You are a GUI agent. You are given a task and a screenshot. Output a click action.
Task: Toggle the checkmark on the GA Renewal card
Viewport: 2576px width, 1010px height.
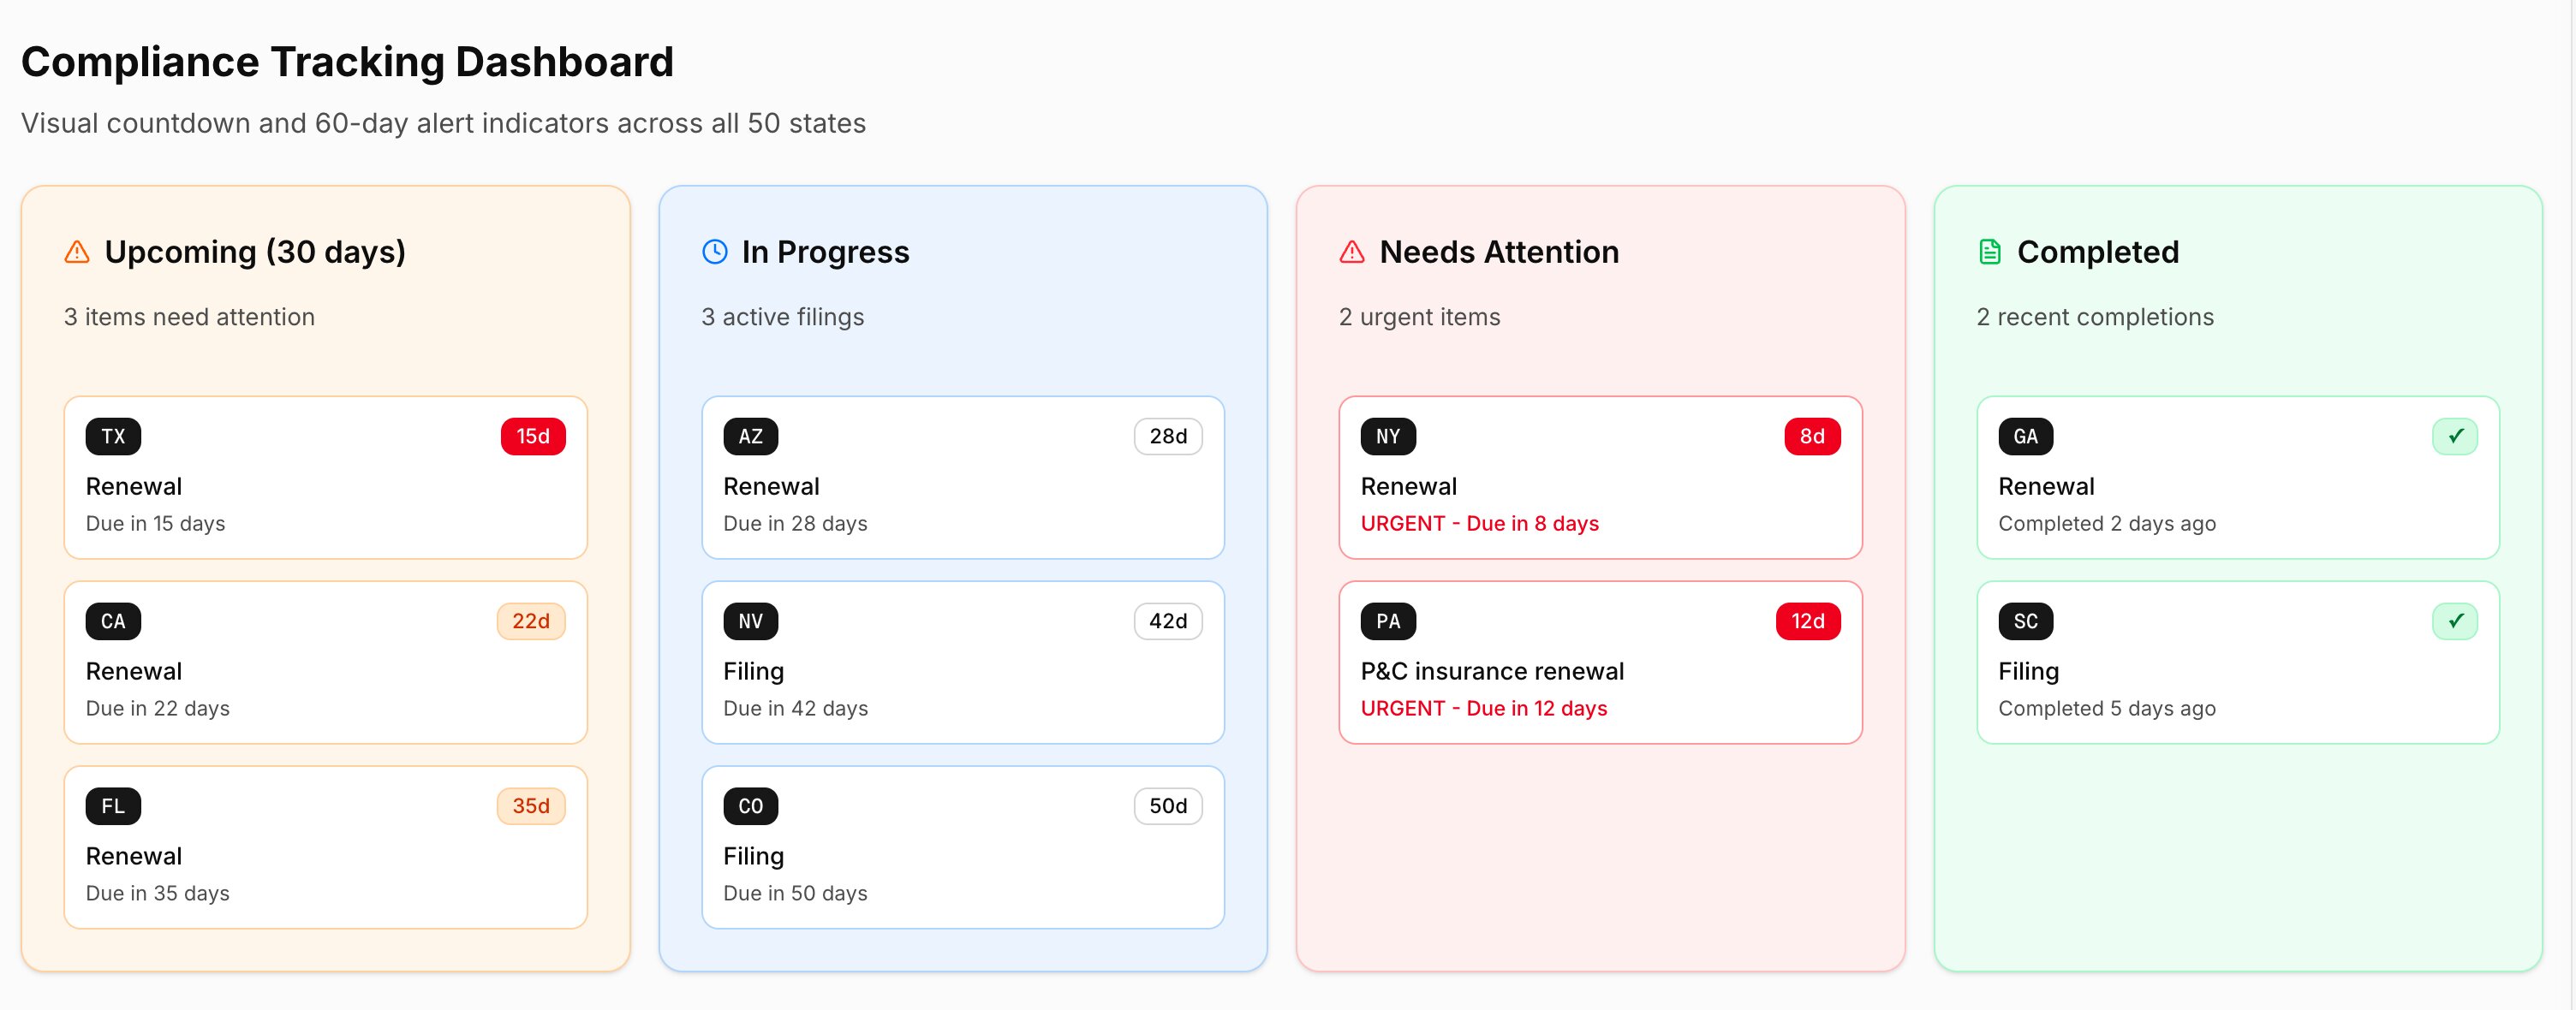(x=2457, y=437)
